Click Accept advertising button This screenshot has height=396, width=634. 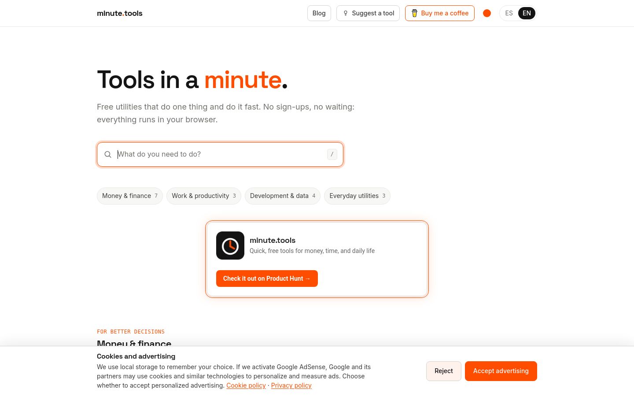pyautogui.click(x=501, y=371)
